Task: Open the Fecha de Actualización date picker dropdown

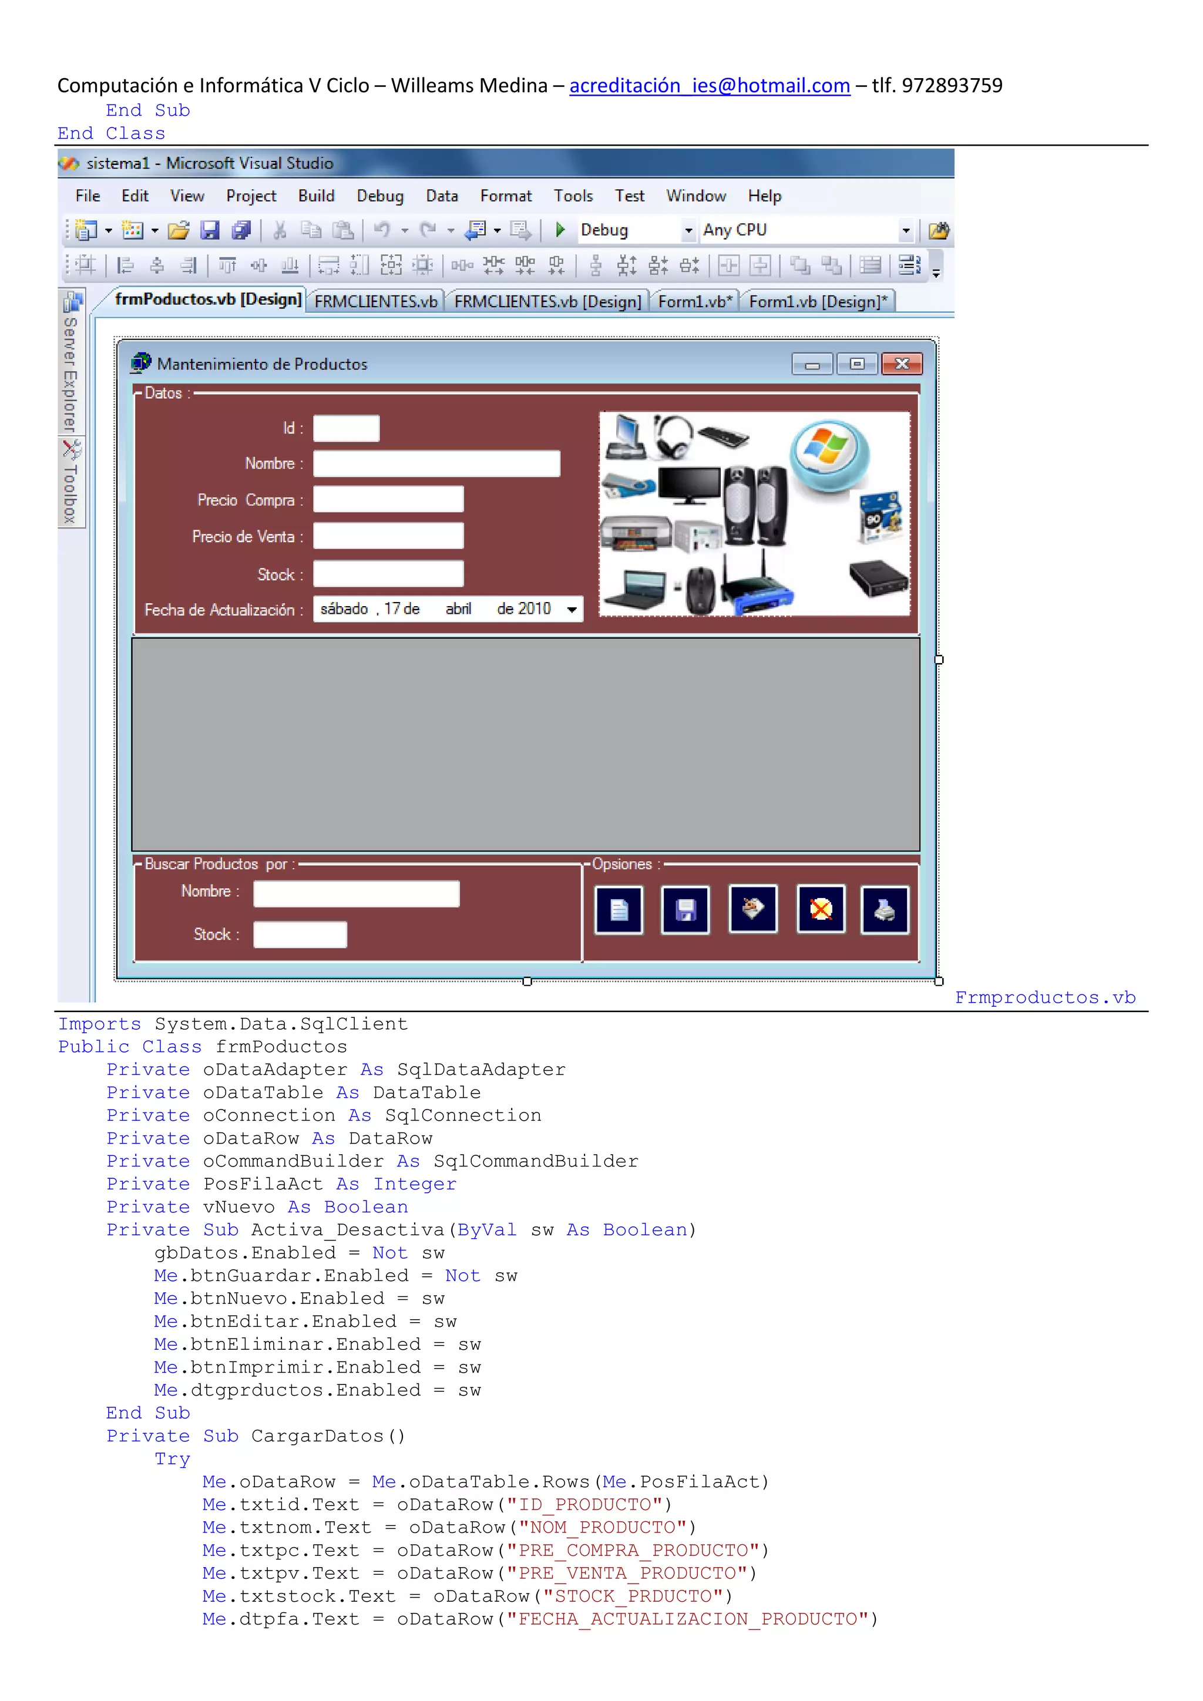Action: coord(572,610)
